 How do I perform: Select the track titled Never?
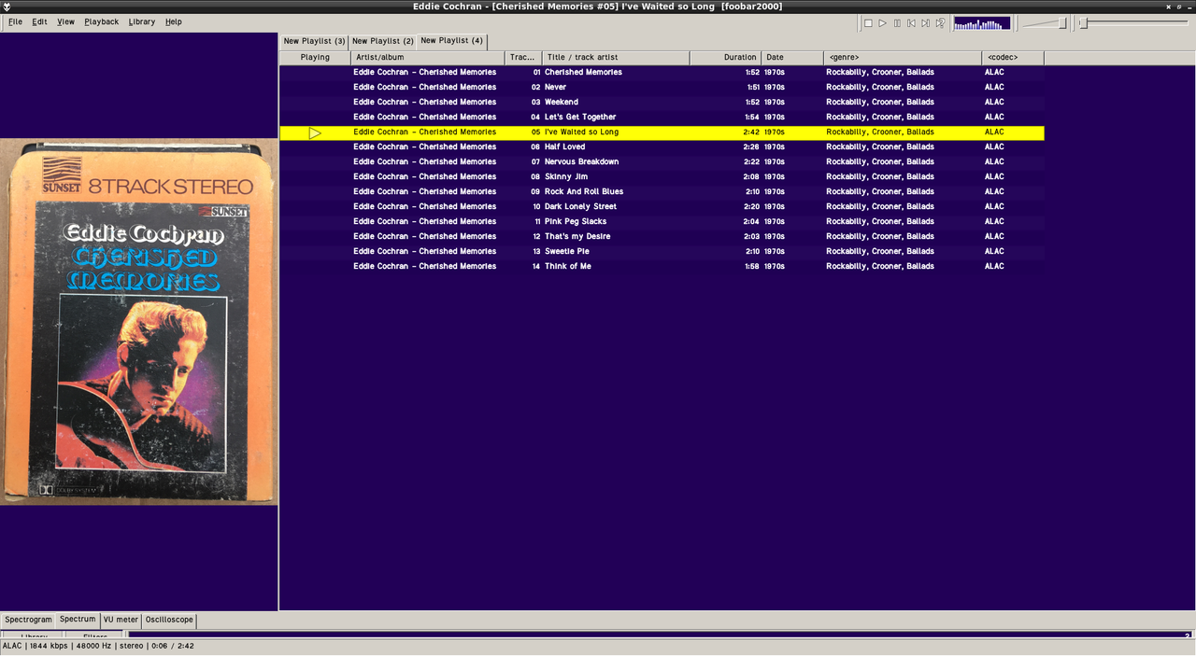click(557, 87)
